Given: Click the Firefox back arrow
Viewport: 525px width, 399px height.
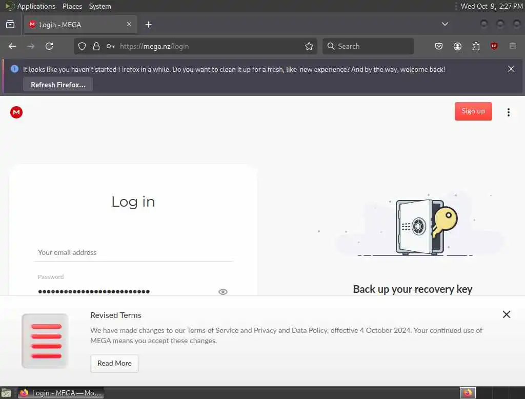Looking at the screenshot, I should click(12, 46).
